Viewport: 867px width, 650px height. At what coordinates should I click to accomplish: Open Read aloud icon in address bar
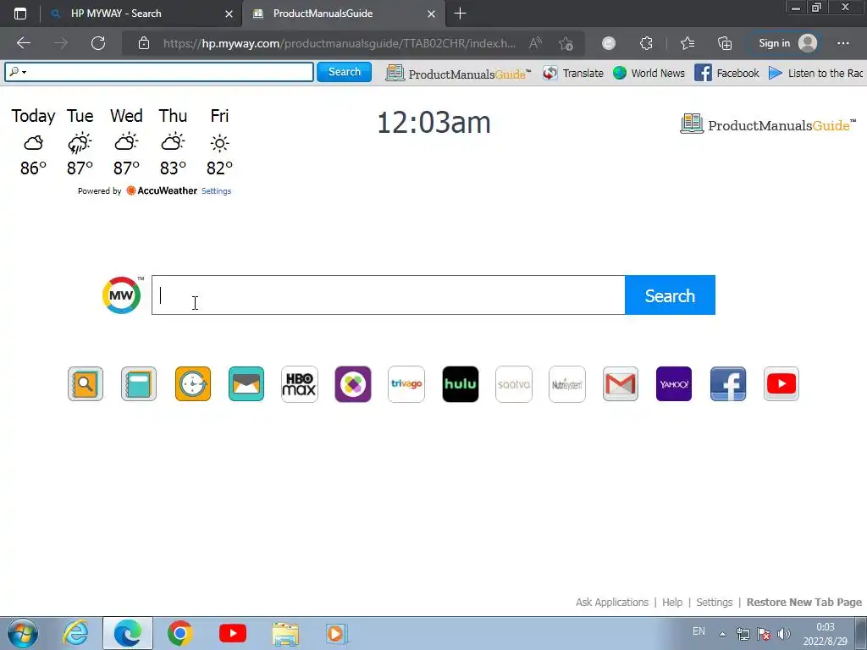click(x=535, y=43)
